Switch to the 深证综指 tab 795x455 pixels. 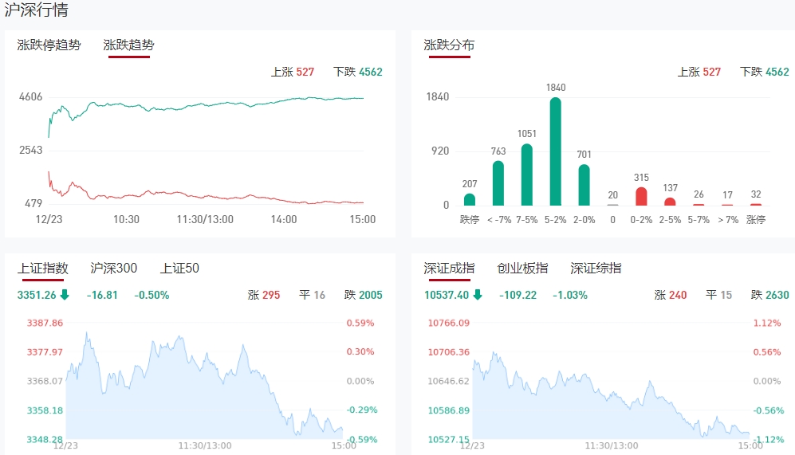tap(596, 268)
